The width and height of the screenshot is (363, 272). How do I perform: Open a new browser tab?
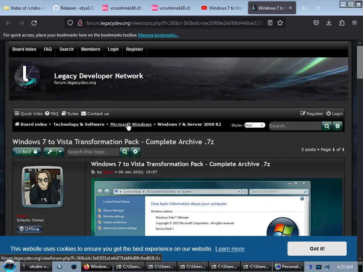[x=304, y=8]
